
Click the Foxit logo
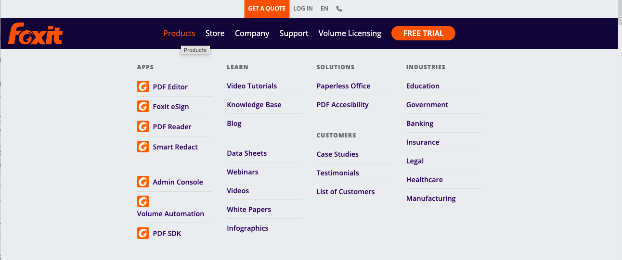[x=36, y=33]
